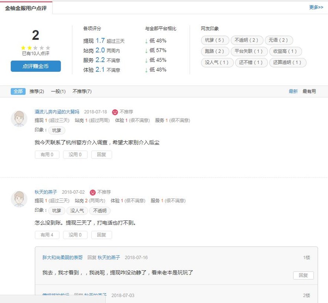This screenshot has height=303, width=328.
Task: Reply to the 1楼 comment
Action: tap(303, 275)
